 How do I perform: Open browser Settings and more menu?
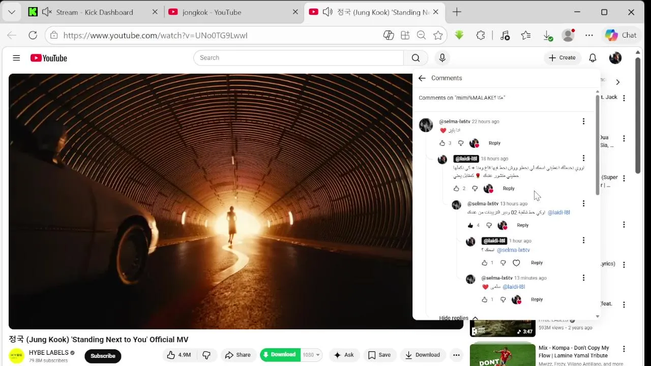pyautogui.click(x=589, y=35)
